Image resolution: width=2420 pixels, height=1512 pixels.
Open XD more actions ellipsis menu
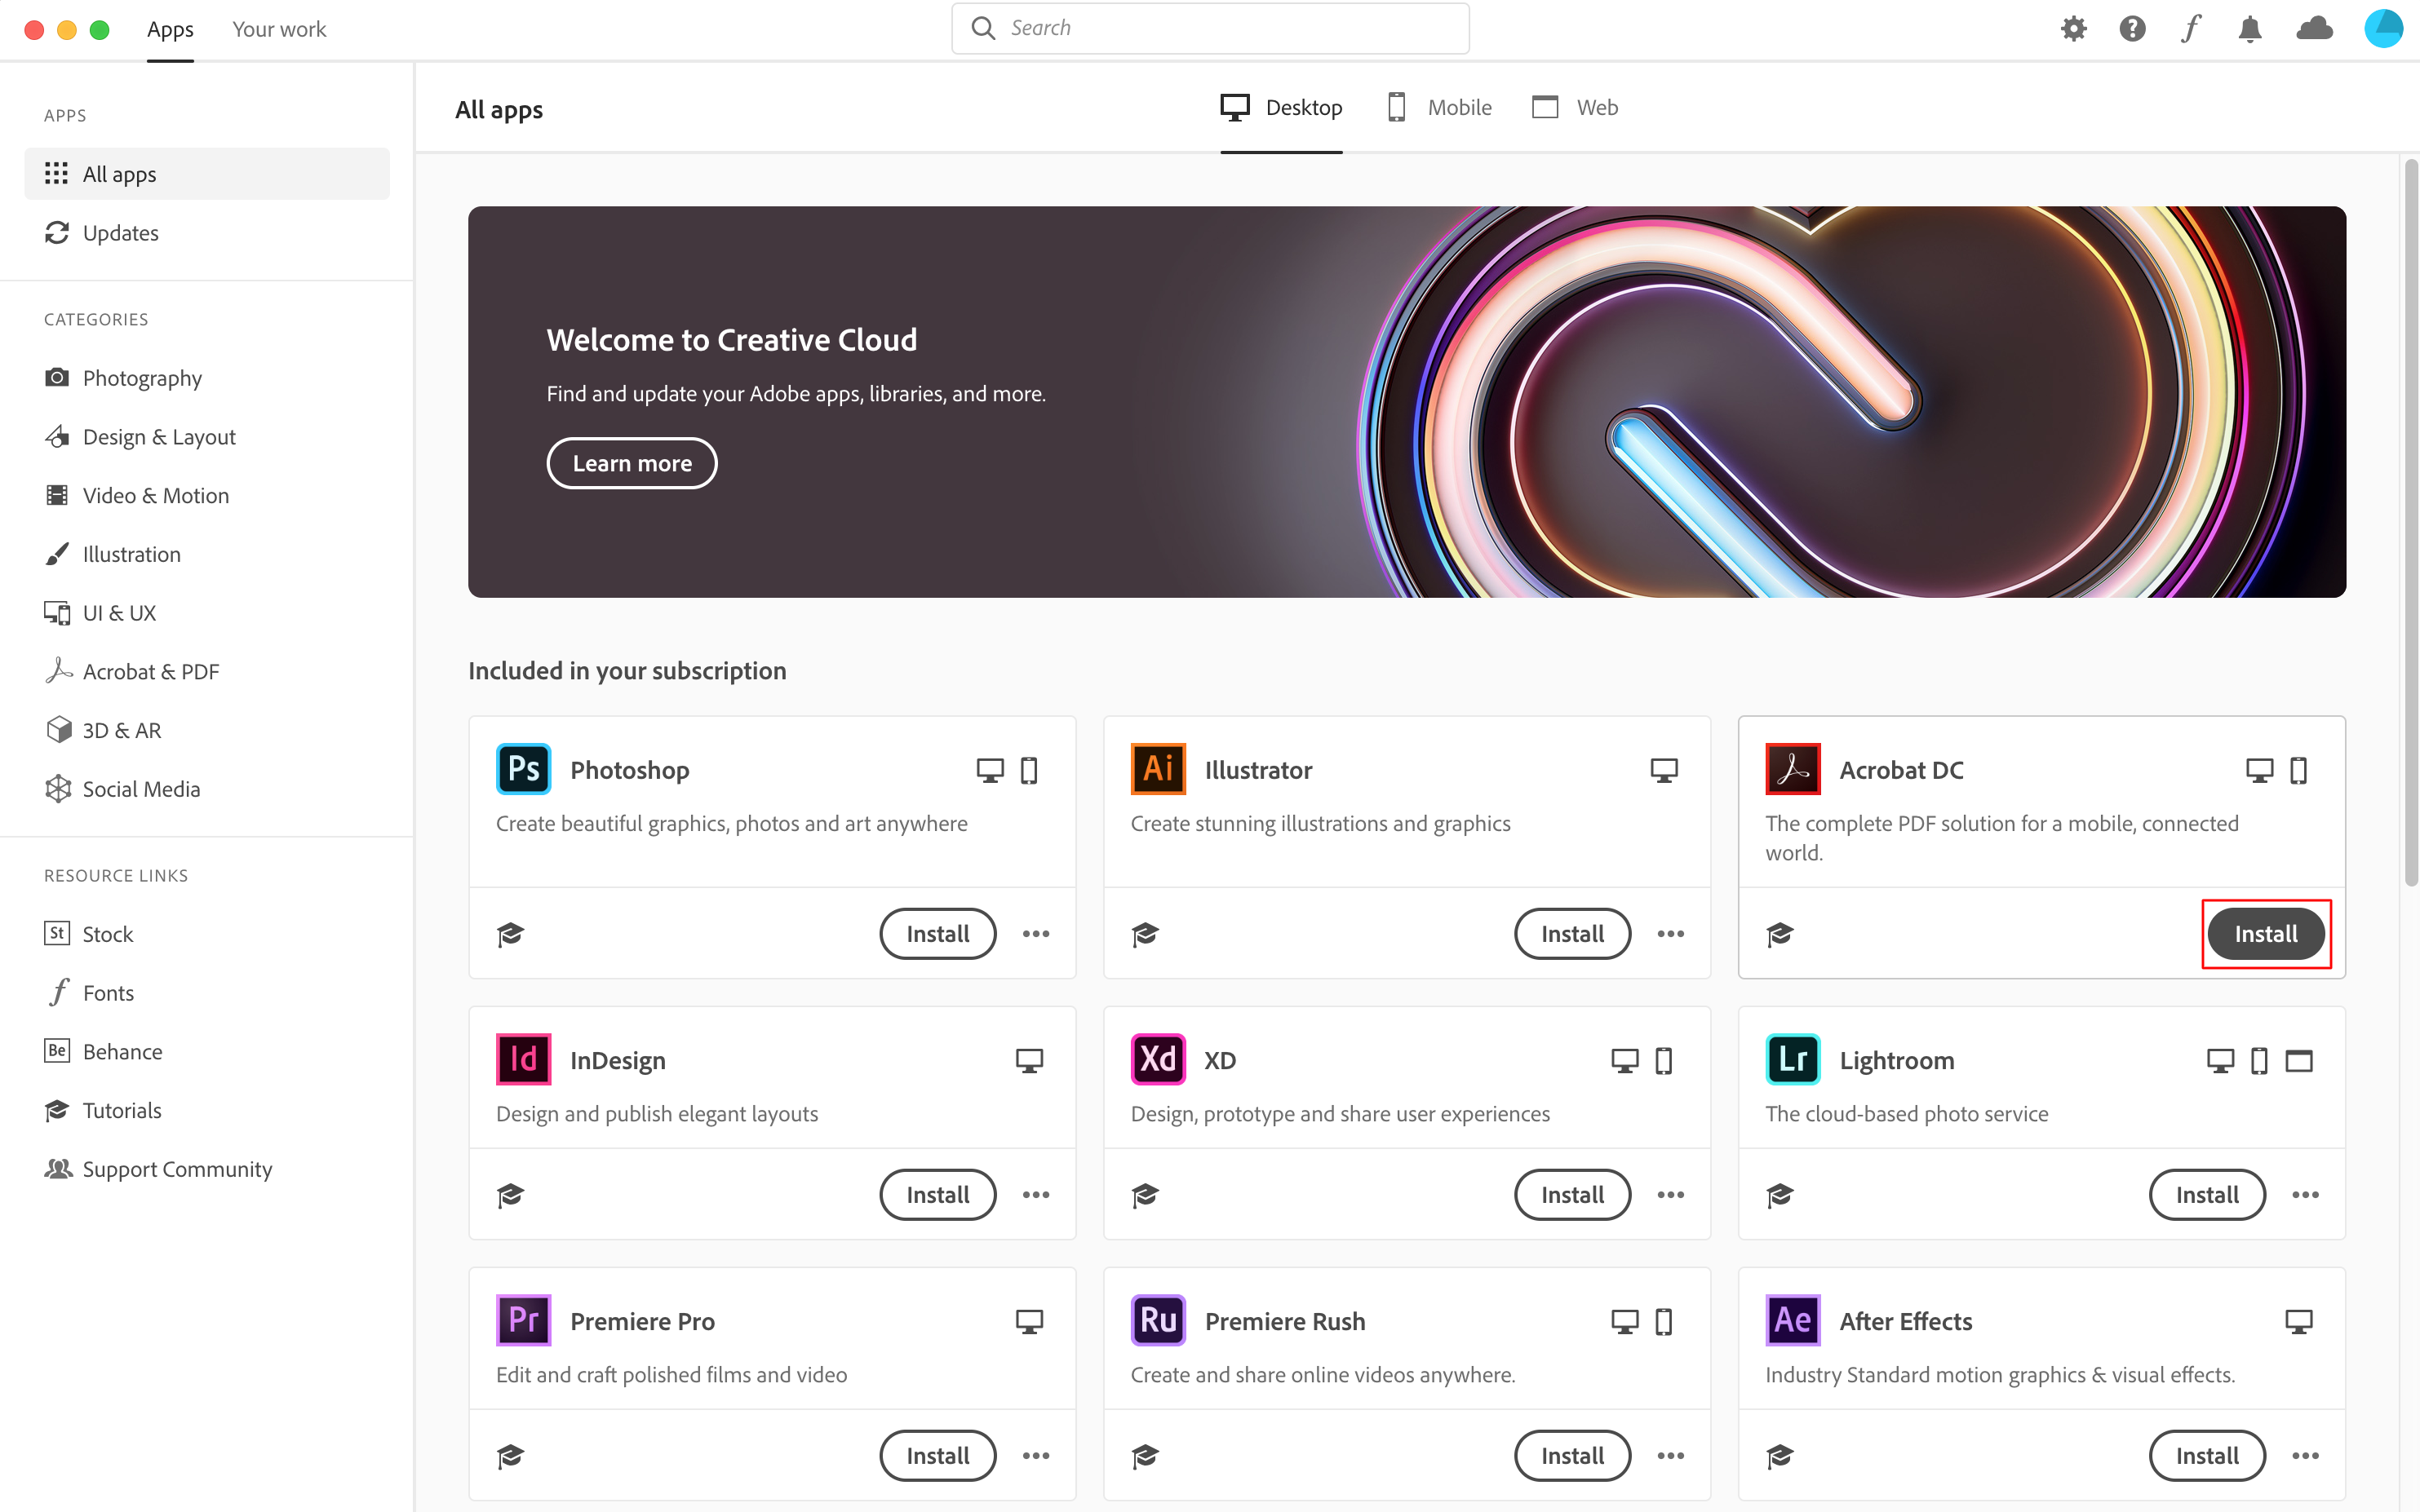[1669, 1195]
